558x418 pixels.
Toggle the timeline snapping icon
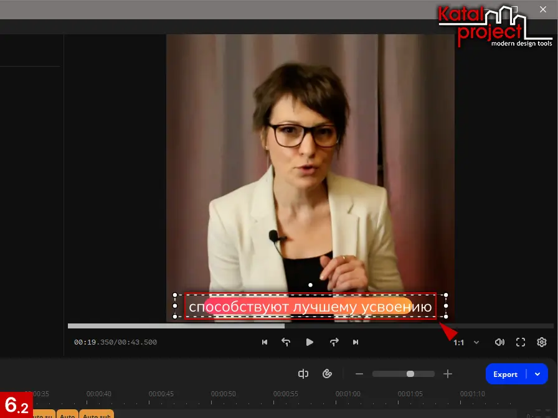tap(303, 374)
